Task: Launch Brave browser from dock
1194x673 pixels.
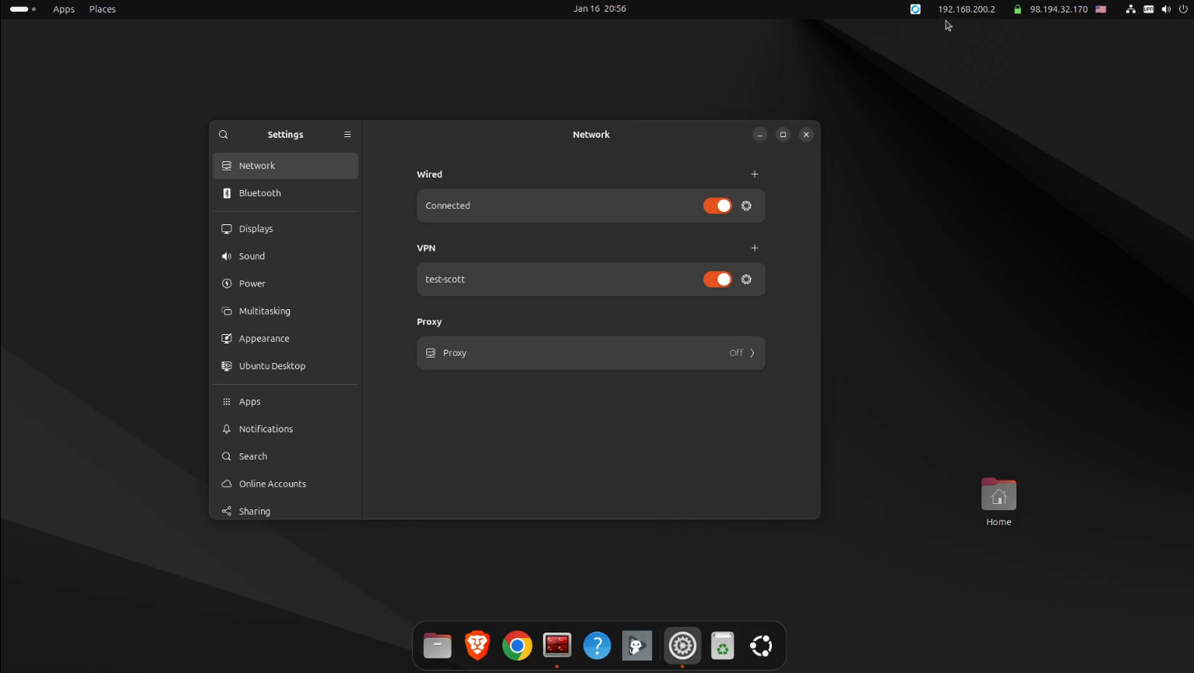Action: click(x=477, y=646)
